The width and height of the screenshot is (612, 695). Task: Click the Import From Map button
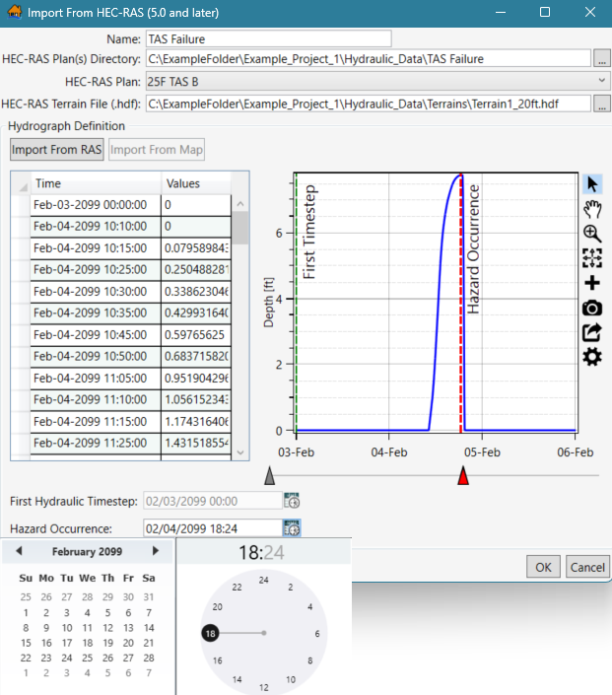[157, 150]
